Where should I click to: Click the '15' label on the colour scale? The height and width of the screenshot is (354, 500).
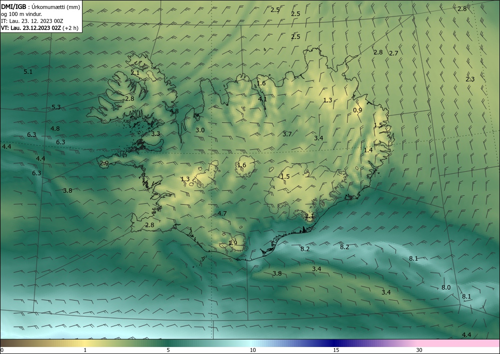coord(336,350)
